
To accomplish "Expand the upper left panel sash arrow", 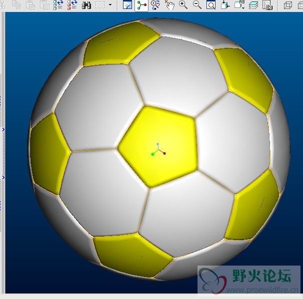I will 3,130.
